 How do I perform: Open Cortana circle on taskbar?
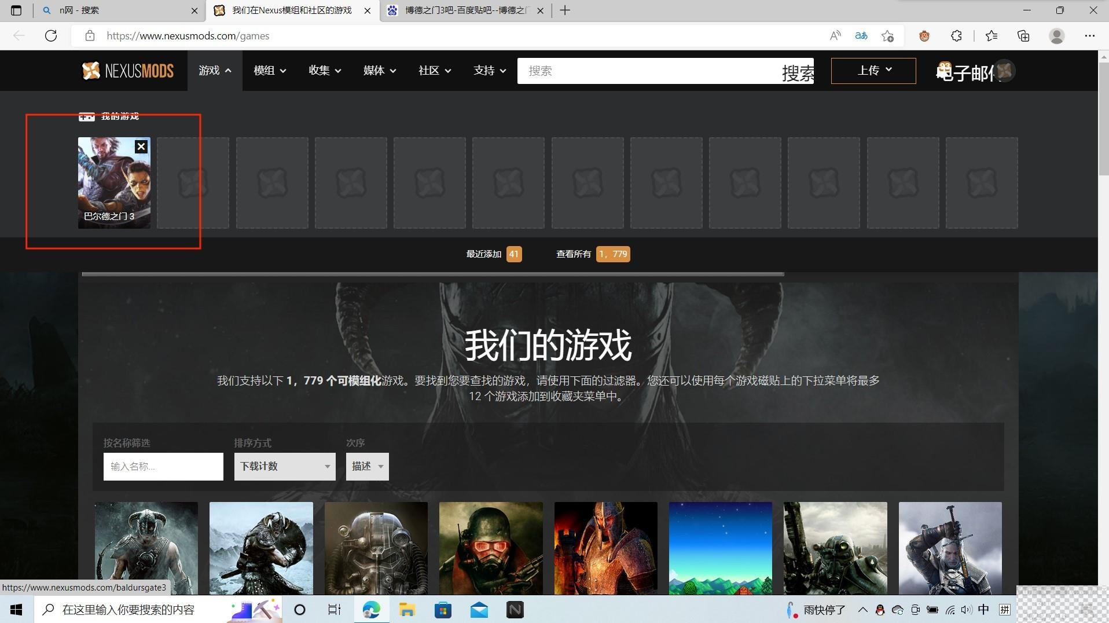pyautogui.click(x=300, y=610)
